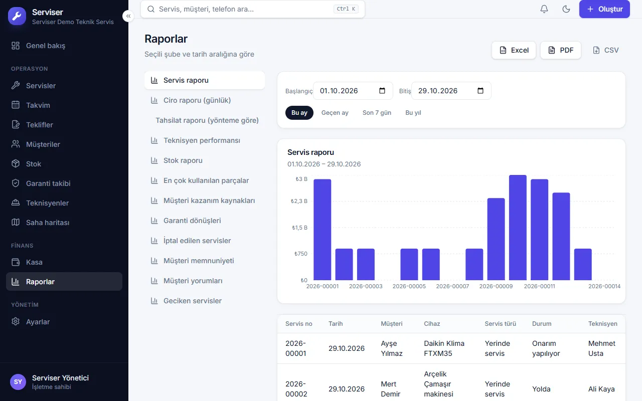Select the Son 7 gün filter
642x401 pixels.
pos(377,113)
